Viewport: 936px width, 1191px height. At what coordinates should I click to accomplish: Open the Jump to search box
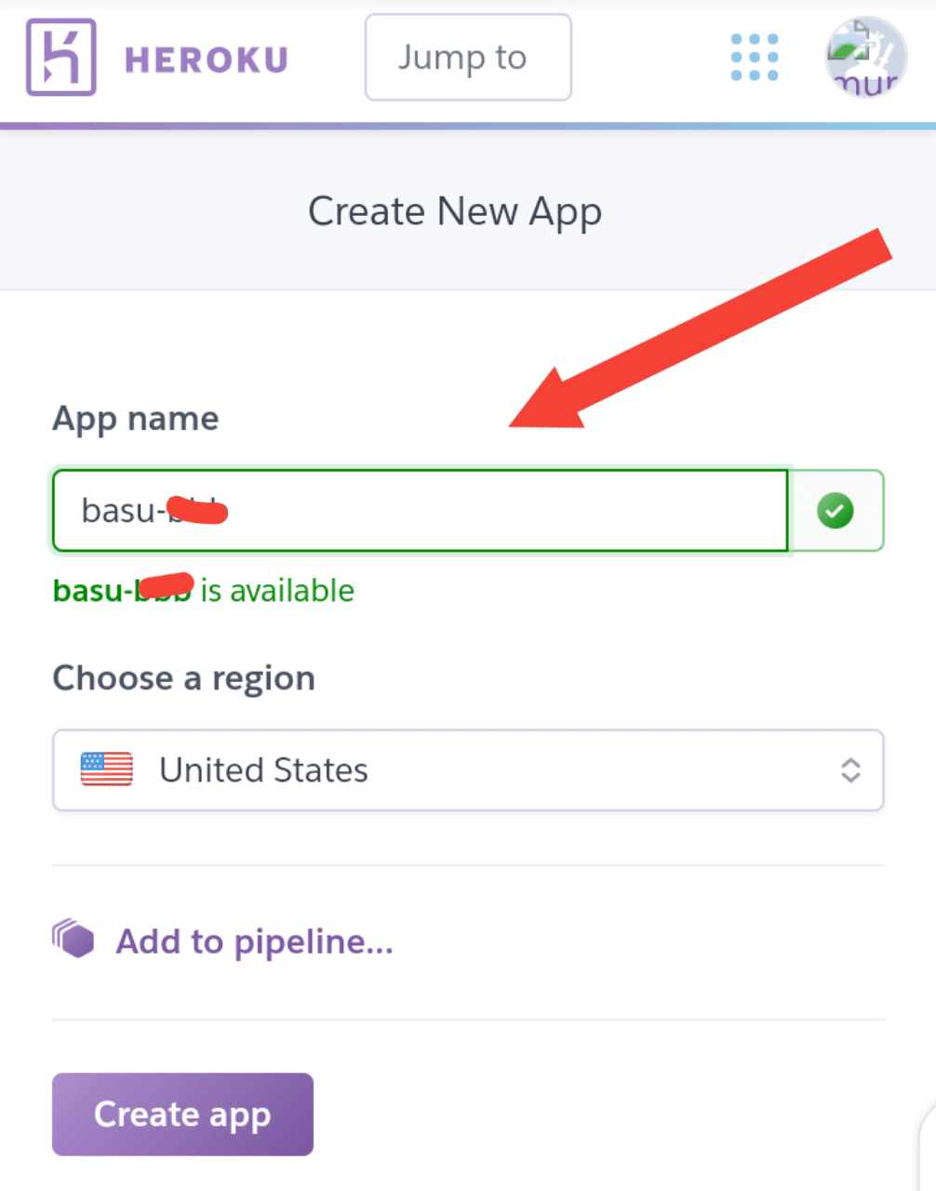tap(468, 58)
